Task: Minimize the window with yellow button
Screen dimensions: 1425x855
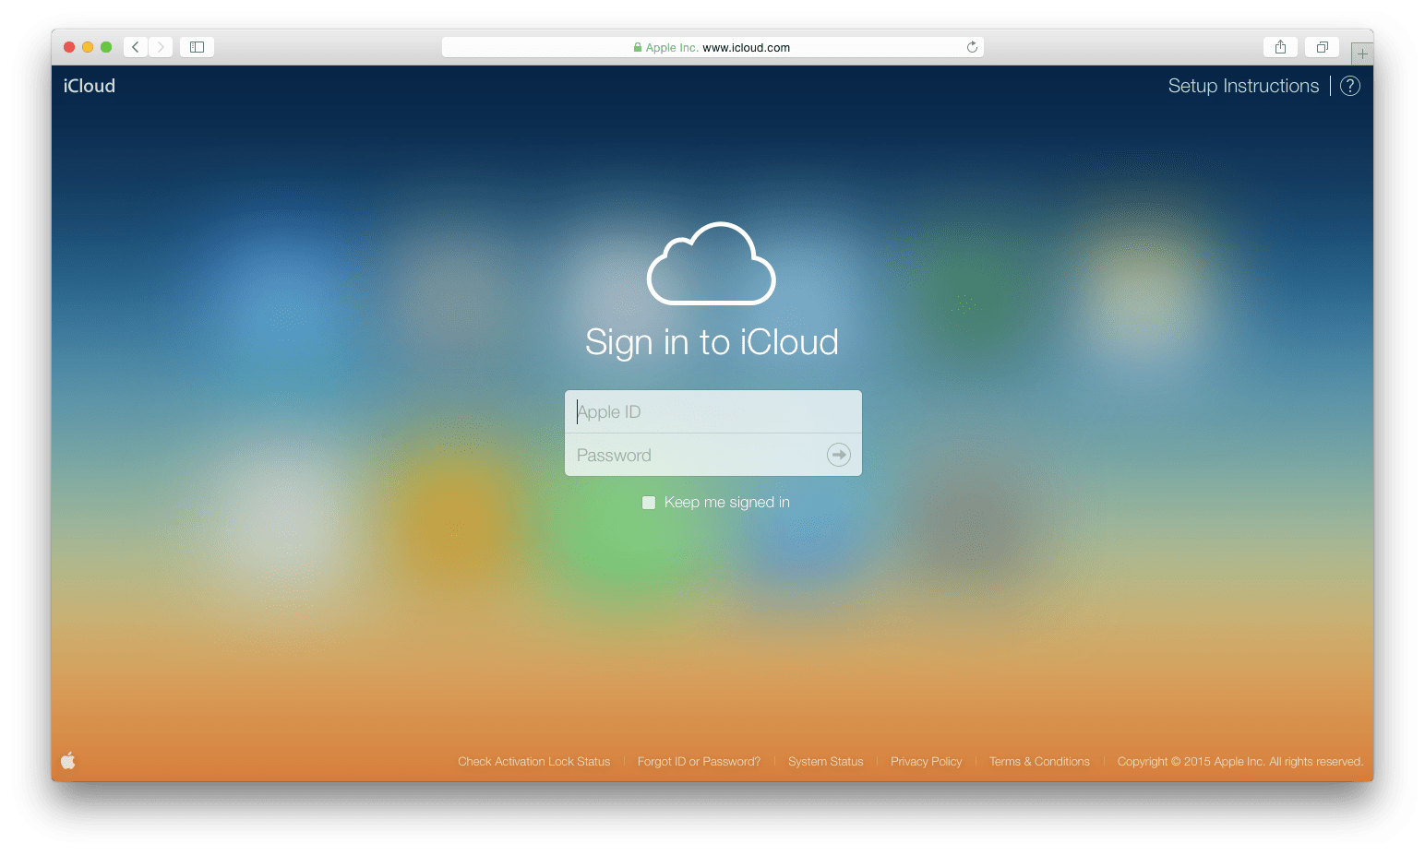Action: tap(88, 47)
